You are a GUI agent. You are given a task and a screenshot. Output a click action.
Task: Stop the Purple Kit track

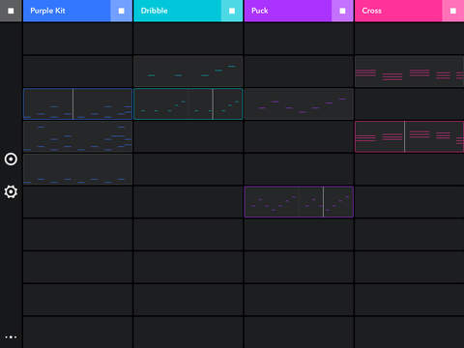coord(122,11)
